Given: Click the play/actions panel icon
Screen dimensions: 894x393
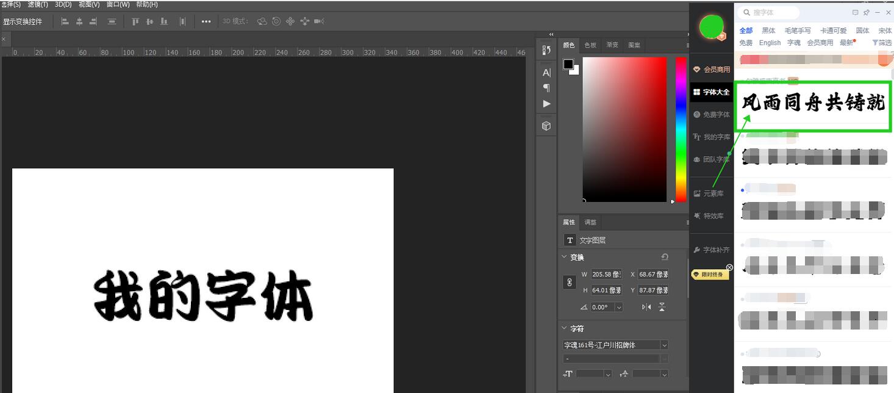Looking at the screenshot, I should [x=546, y=103].
